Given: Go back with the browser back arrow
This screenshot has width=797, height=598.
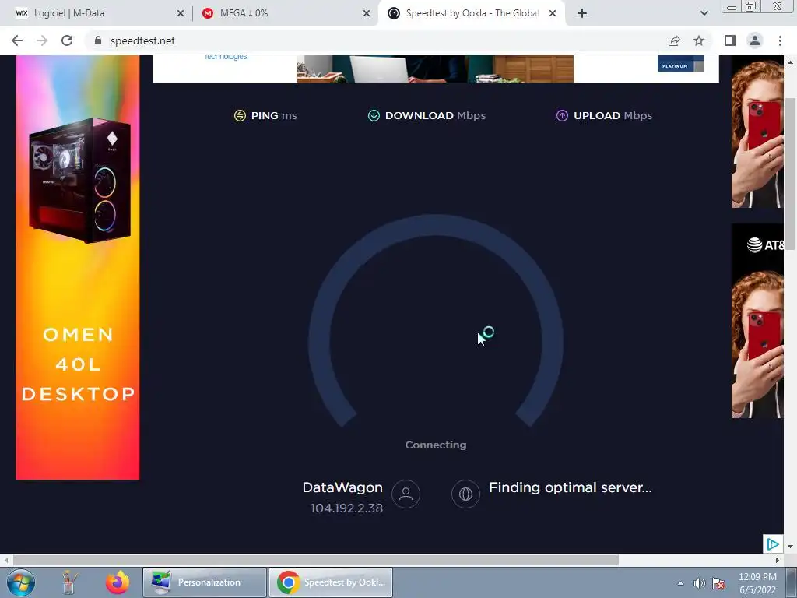Looking at the screenshot, I should (x=17, y=40).
